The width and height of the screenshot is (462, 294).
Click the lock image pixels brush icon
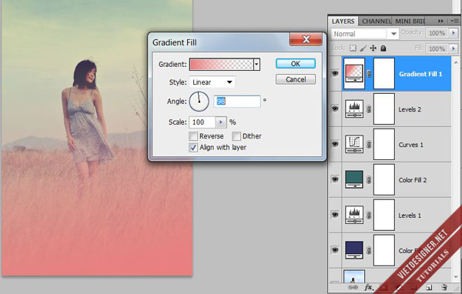click(x=363, y=48)
